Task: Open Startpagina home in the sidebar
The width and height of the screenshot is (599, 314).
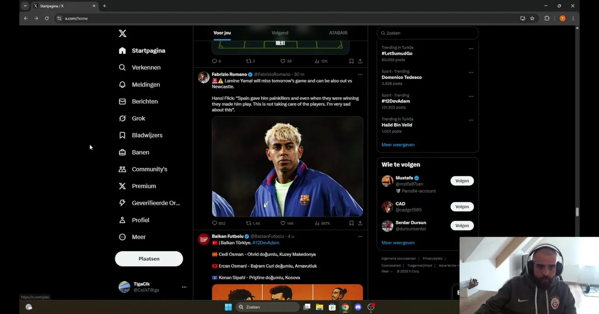Action: [142, 51]
